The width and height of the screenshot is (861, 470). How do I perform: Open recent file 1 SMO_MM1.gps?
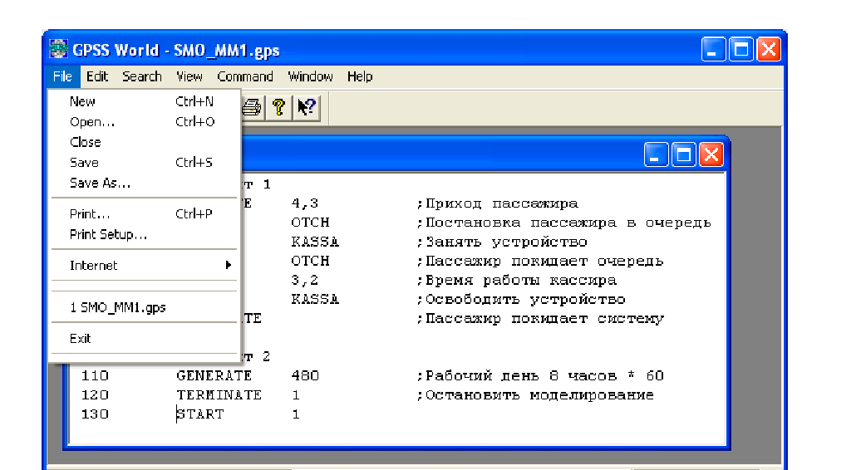[x=145, y=307]
